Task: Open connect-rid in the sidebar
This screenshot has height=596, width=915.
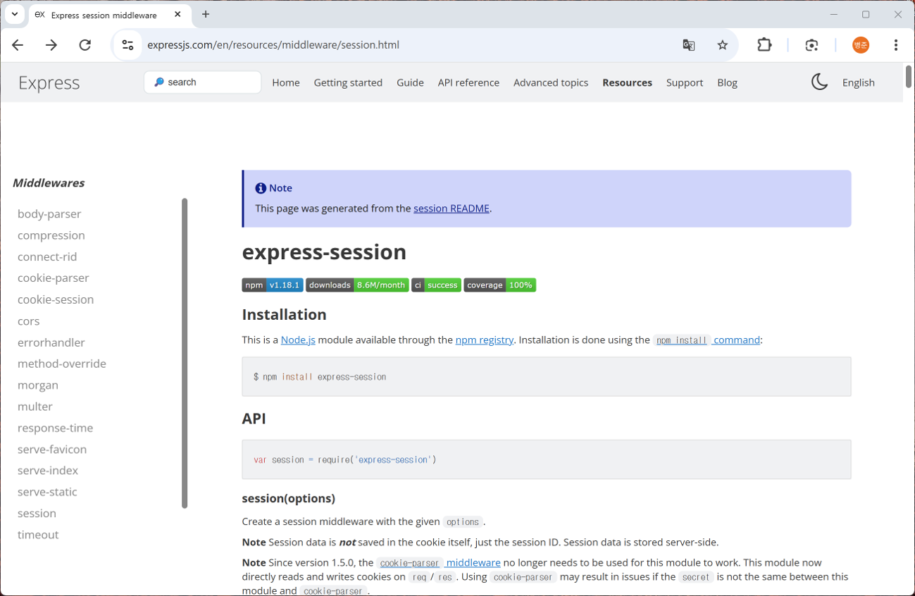Action: coord(47,256)
